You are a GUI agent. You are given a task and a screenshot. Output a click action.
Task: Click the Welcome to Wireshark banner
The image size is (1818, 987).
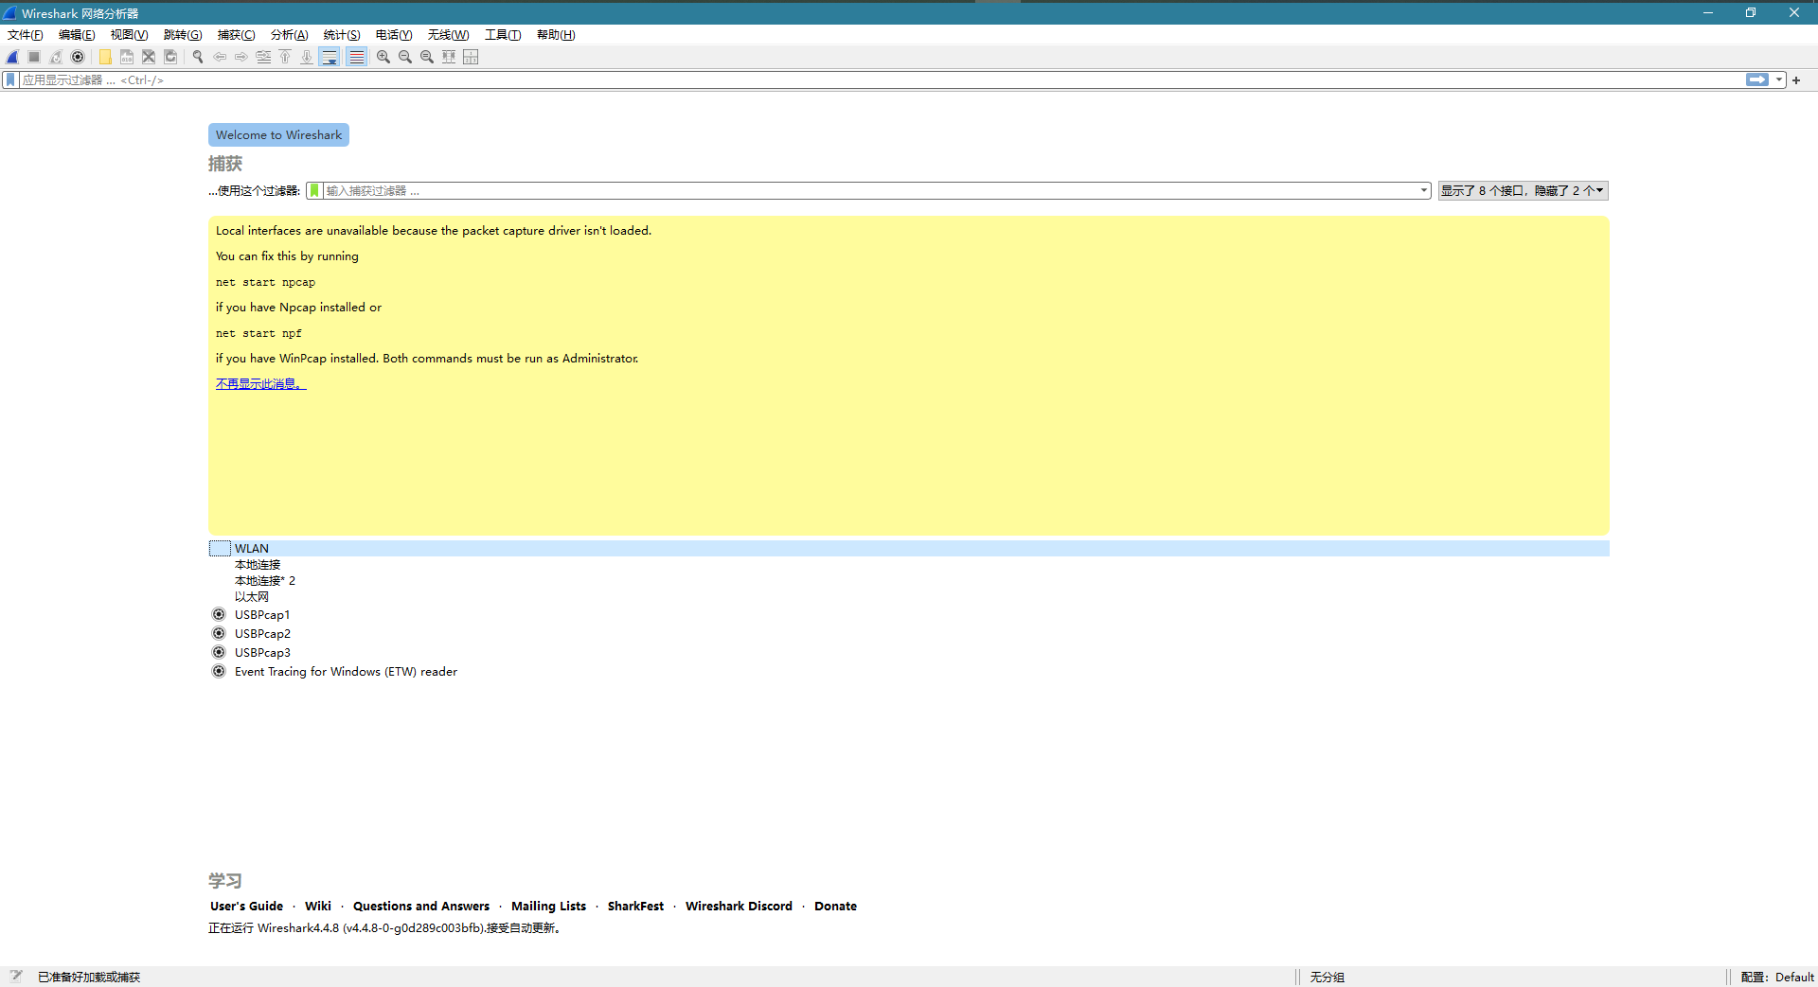pyautogui.click(x=278, y=135)
